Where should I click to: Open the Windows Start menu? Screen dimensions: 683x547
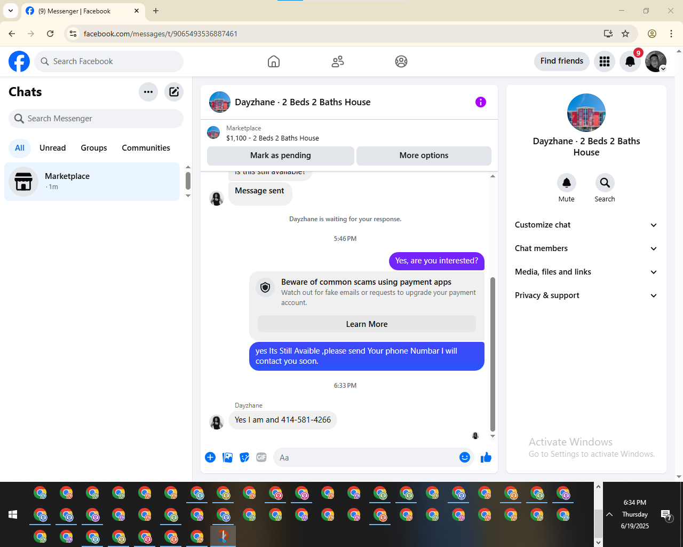click(13, 514)
